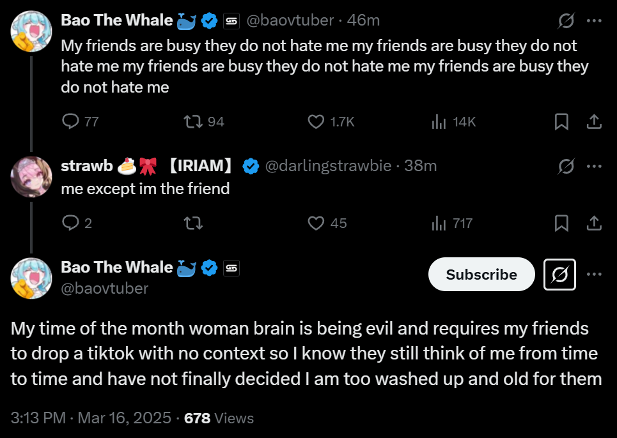Click the Subscribe button

(x=481, y=275)
